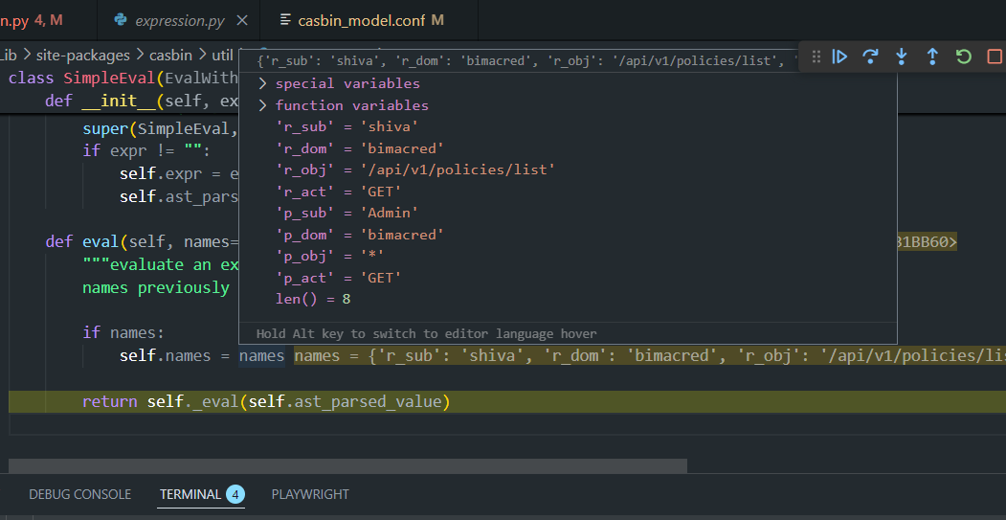The width and height of the screenshot is (1006, 520).
Task: Switch to the Terminal panel tab
Action: 190,494
